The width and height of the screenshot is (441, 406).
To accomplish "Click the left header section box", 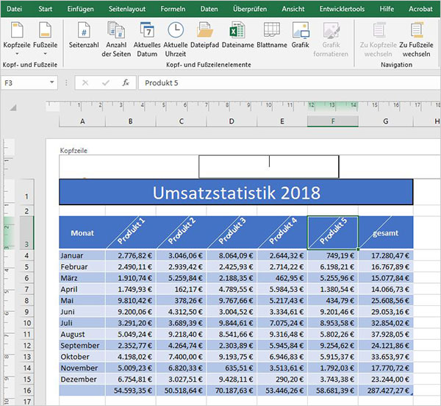I will point(129,166).
